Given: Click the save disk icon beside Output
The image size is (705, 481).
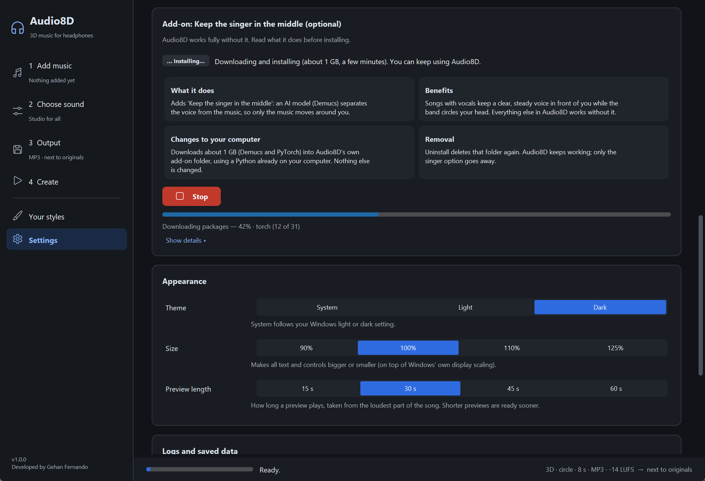Looking at the screenshot, I should 17,149.
